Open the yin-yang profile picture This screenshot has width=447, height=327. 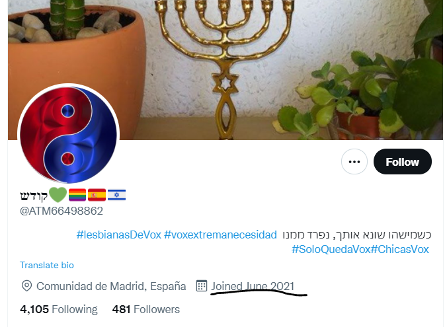[68, 135]
